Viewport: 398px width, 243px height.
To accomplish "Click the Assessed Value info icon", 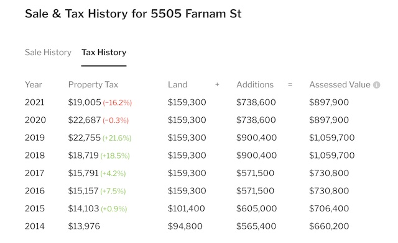I will [x=376, y=85].
